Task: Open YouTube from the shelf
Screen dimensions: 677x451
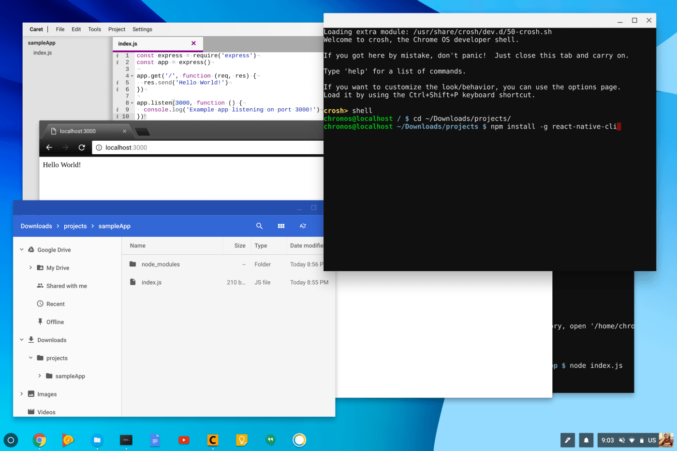Action: click(x=184, y=440)
